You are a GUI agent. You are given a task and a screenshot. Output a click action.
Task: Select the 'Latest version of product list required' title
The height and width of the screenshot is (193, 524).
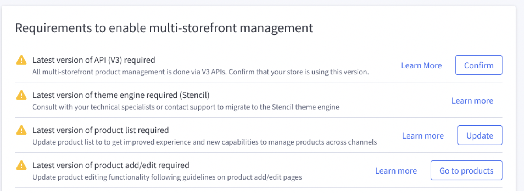pyautogui.click(x=100, y=130)
